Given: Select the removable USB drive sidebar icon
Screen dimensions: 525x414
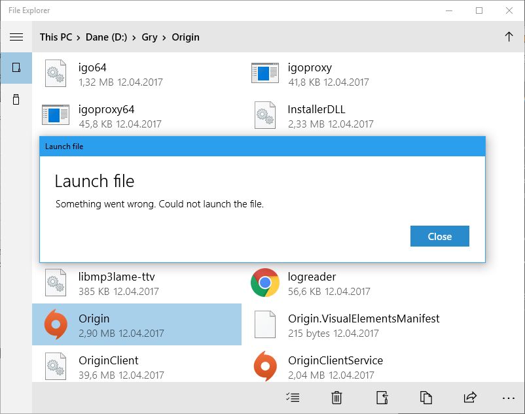Looking at the screenshot, I should [16, 99].
